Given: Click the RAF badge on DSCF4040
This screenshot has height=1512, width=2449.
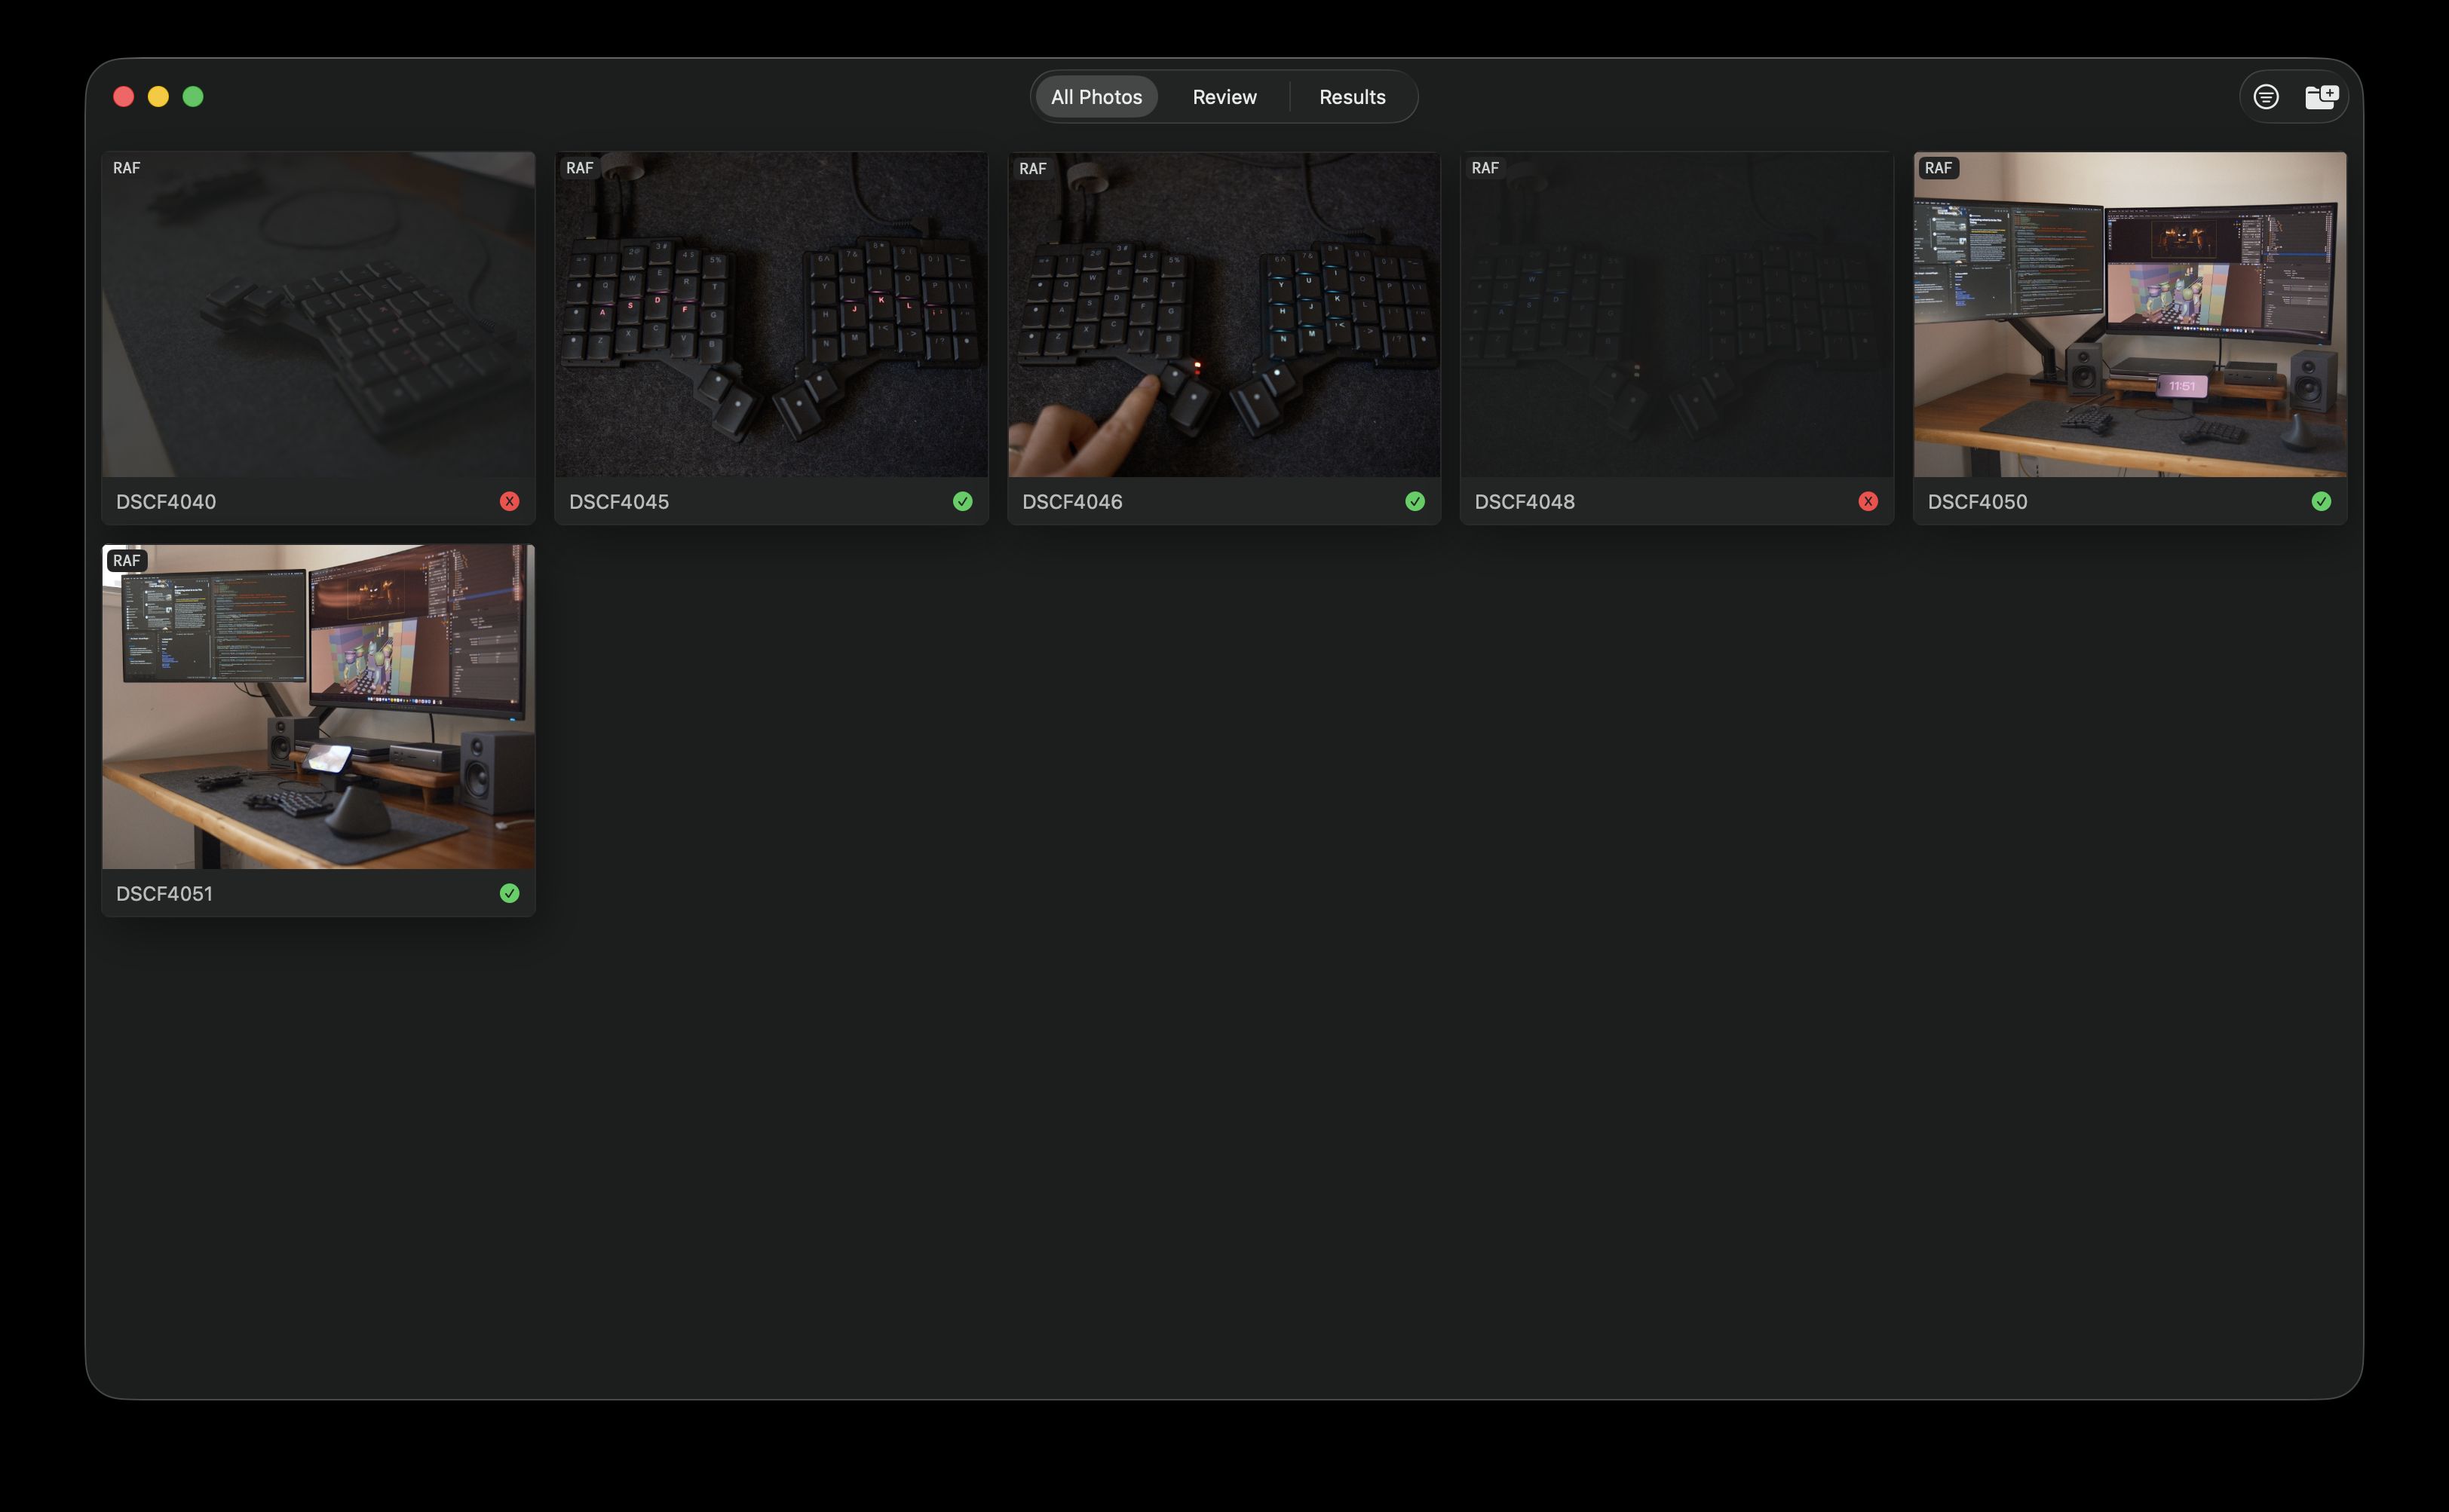Looking at the screenshot, I should click(x=126, y=168).
